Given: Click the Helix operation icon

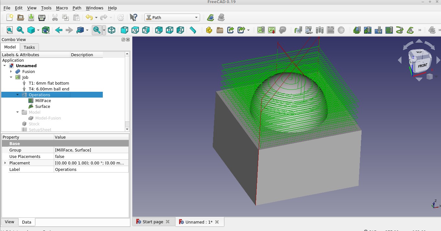Looking at the screenshot, I should (x=400, y=30).
